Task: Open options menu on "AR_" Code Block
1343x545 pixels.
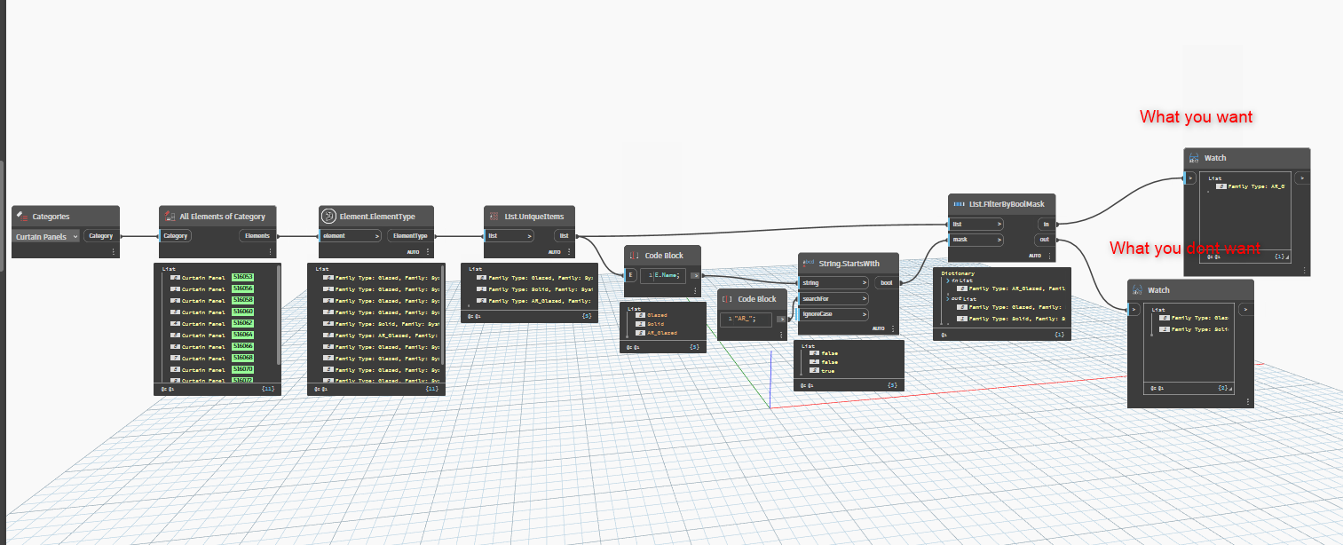Action: [781, 335]
